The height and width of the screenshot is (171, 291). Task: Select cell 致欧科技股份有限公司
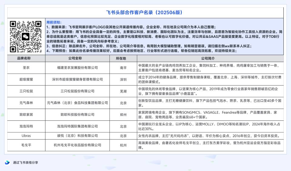[x=77, y=114]
